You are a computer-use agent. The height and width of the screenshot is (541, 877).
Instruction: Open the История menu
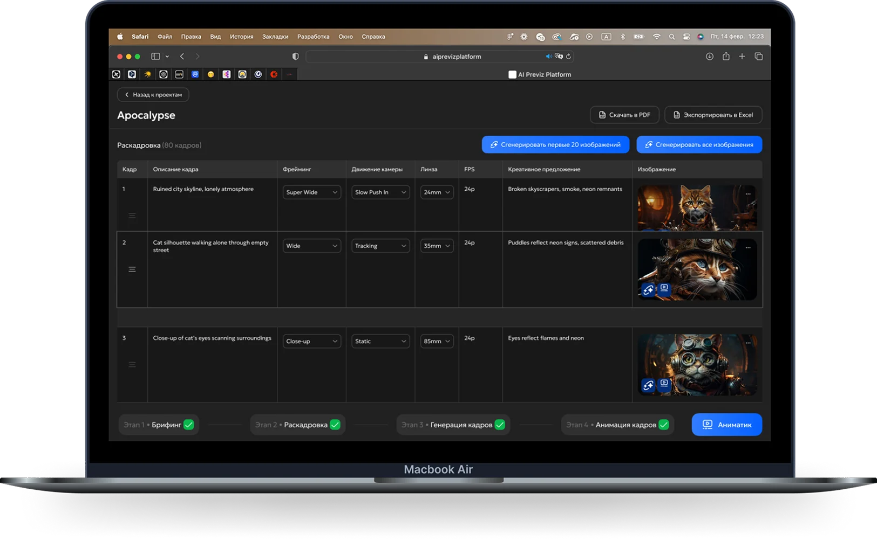(x=241, y=37)
